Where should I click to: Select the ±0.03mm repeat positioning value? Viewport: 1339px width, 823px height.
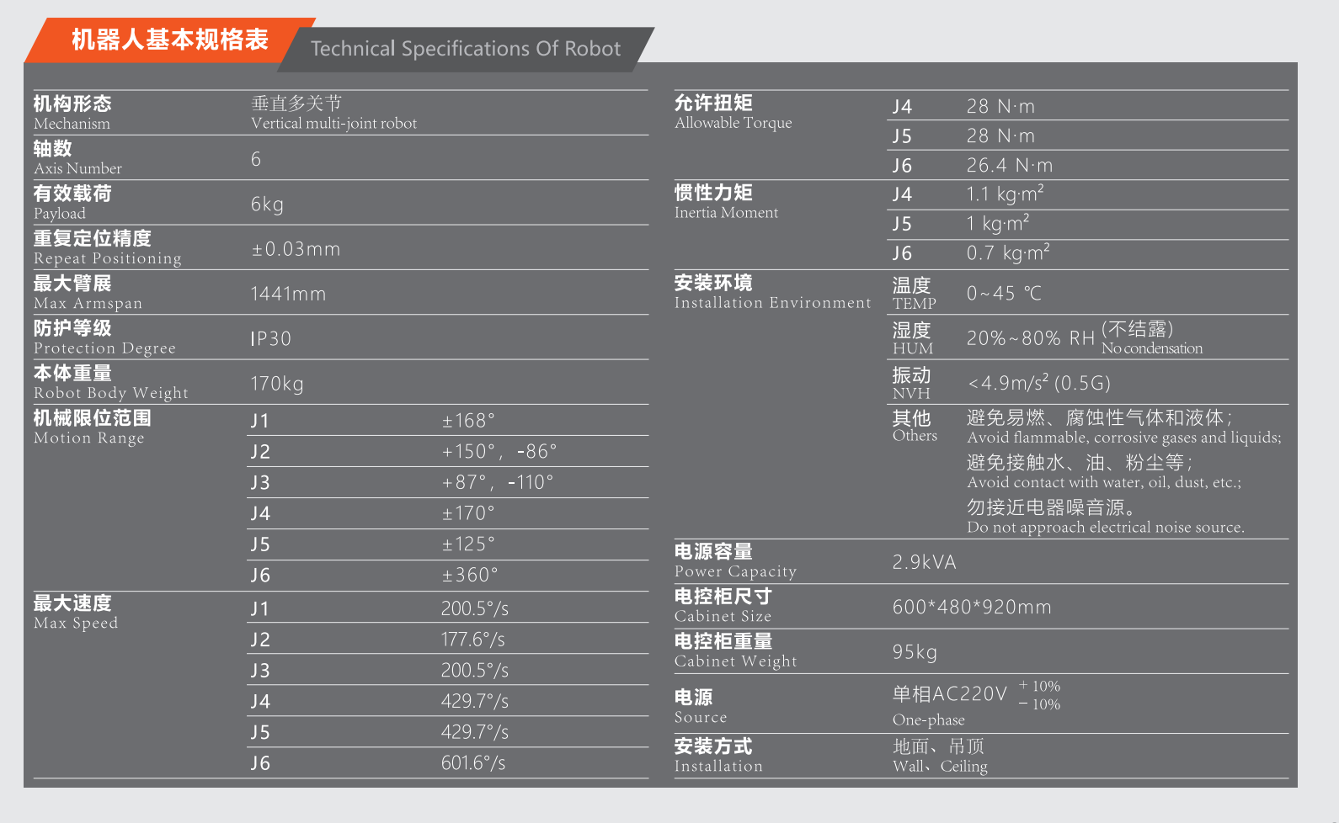296,249
